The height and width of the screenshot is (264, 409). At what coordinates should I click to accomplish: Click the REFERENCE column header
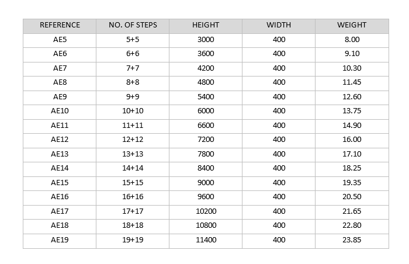point(60,25)
